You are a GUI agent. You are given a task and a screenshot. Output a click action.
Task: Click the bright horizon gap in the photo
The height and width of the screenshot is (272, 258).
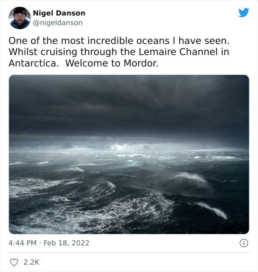121,147
